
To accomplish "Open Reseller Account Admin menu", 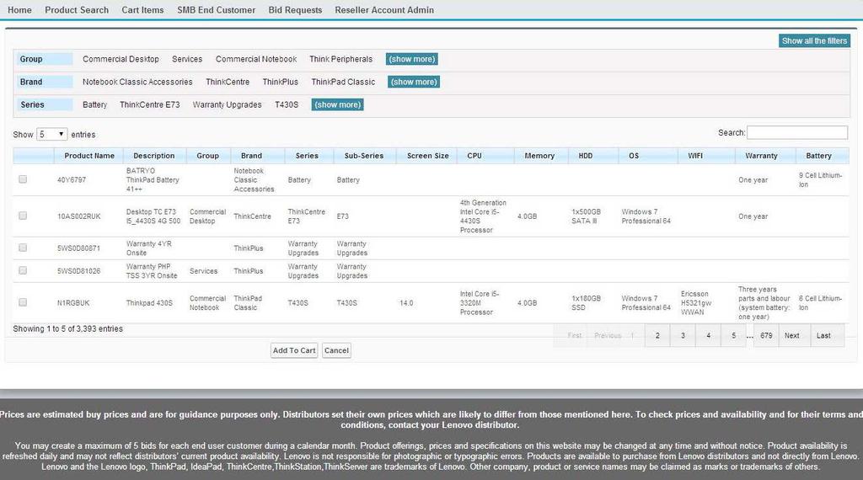I will (384, 10).
